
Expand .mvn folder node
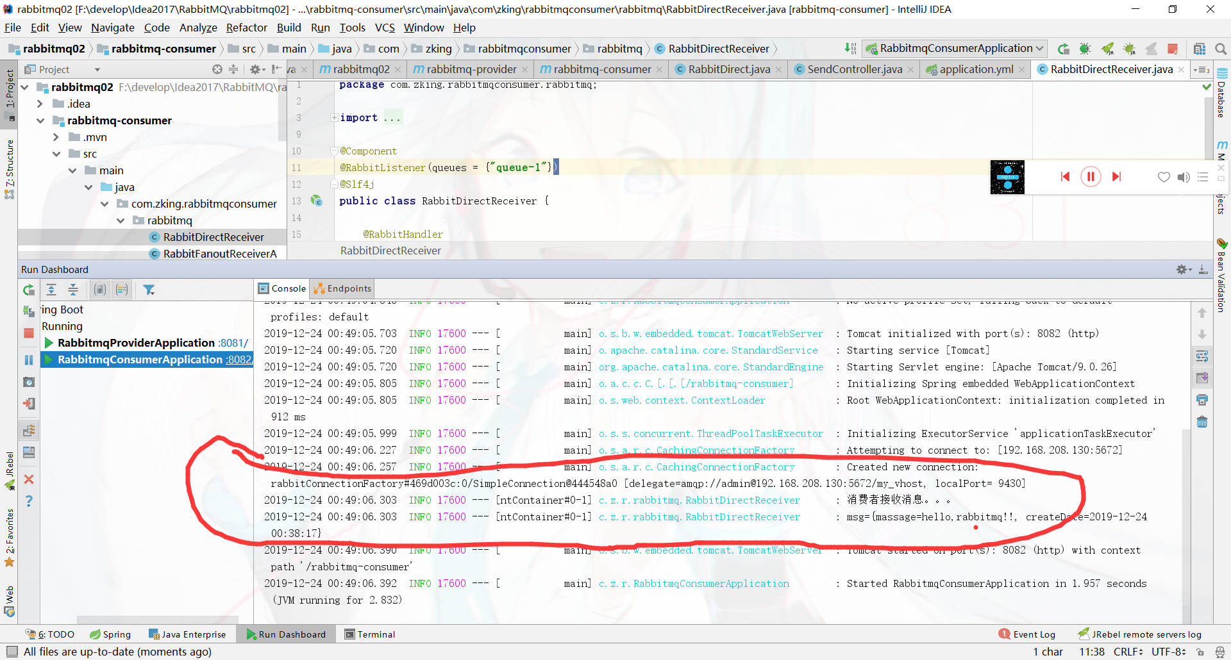click(56, 137)
